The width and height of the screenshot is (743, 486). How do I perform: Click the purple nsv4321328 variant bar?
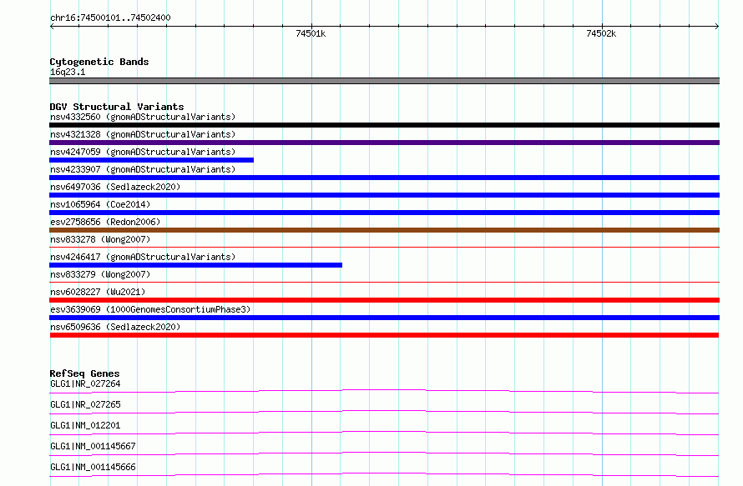click(x=384, y=143)
